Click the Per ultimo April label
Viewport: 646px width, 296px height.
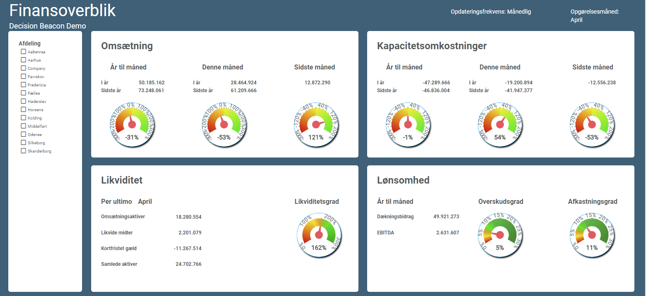[x=127, y=202]
